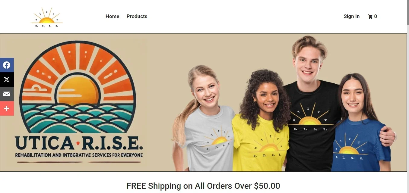The image size is (409, 193).
Task: Share via the email envelope icon
Action: 7,94
